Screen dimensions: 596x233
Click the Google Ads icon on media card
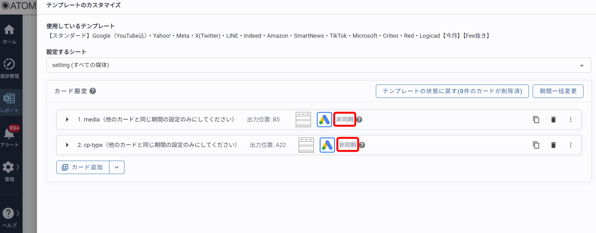click(x=324, y=120)
